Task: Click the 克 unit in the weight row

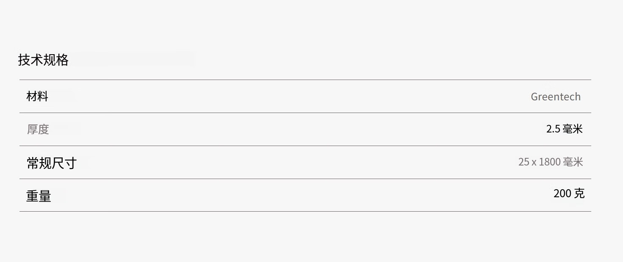Action: 579,193
